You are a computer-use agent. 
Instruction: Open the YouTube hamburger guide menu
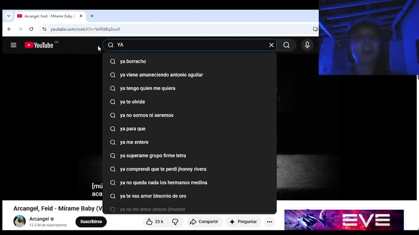coord(13,45)
